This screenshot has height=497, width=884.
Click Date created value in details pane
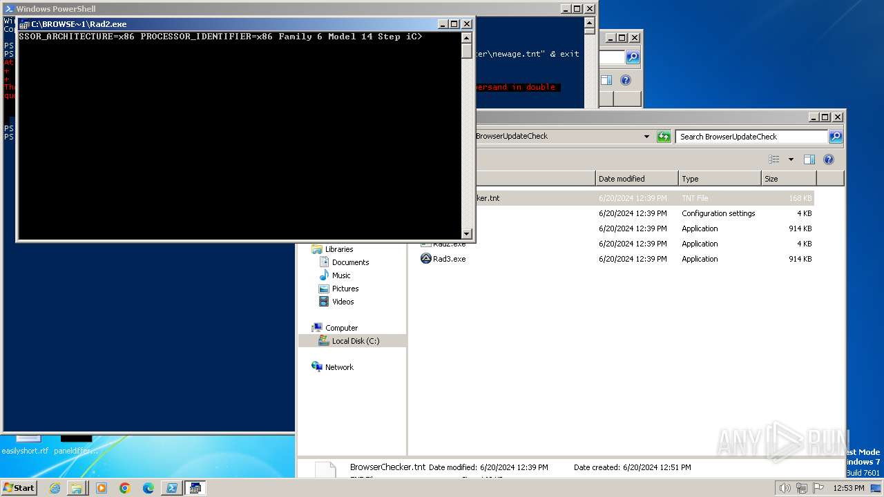657,467
